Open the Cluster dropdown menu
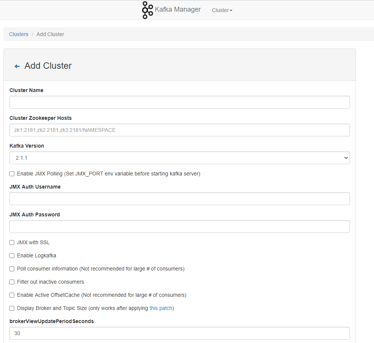This screenshot has height=343, width=374. click(x=222, y=10)
